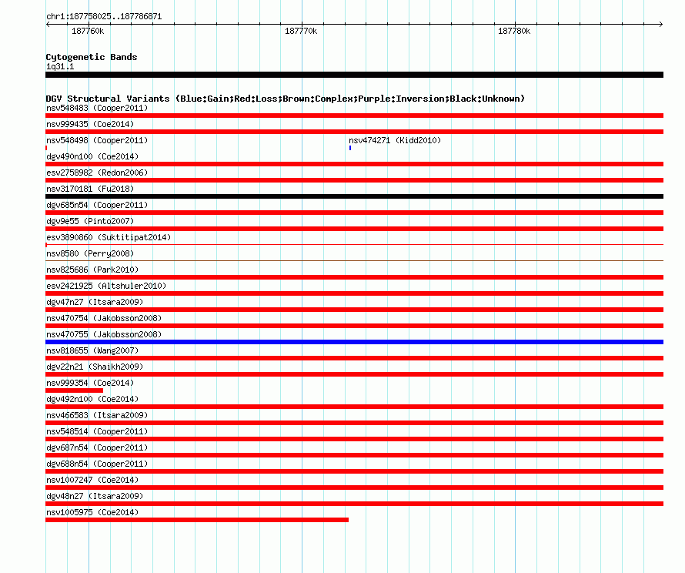This screenshot has width=685, height=573.
Task: Click the chr1:187758025..187786871 coordinates text
Action: pos(104,17)
